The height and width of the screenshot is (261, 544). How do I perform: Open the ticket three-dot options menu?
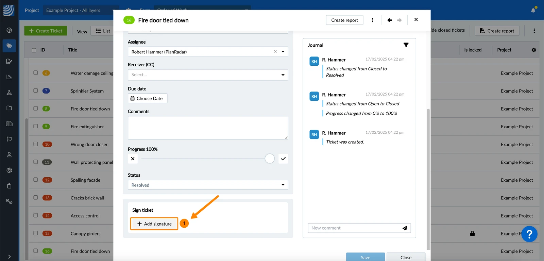coord(373,20)
